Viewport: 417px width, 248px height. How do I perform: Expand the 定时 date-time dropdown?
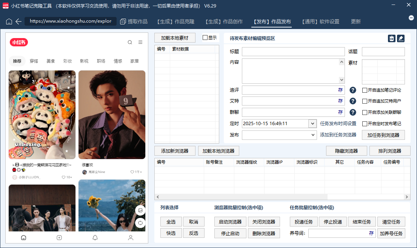(x=312, y=124)
